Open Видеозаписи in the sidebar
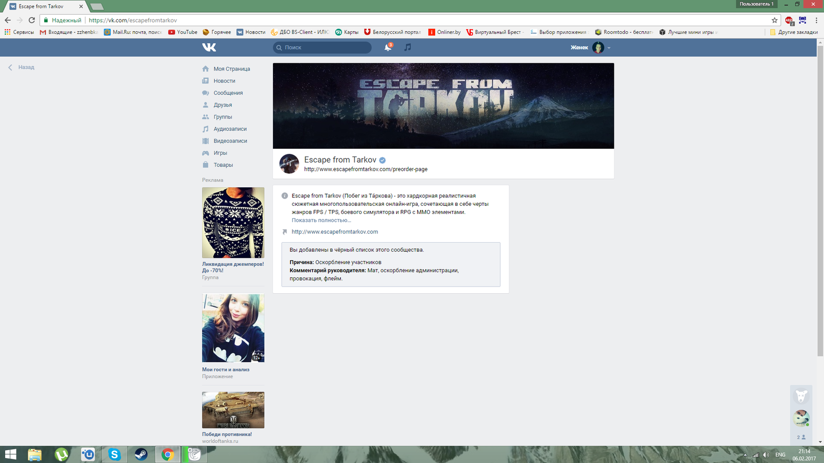Image resolution: width=824 pixels, height=463 pixels. 230,141
